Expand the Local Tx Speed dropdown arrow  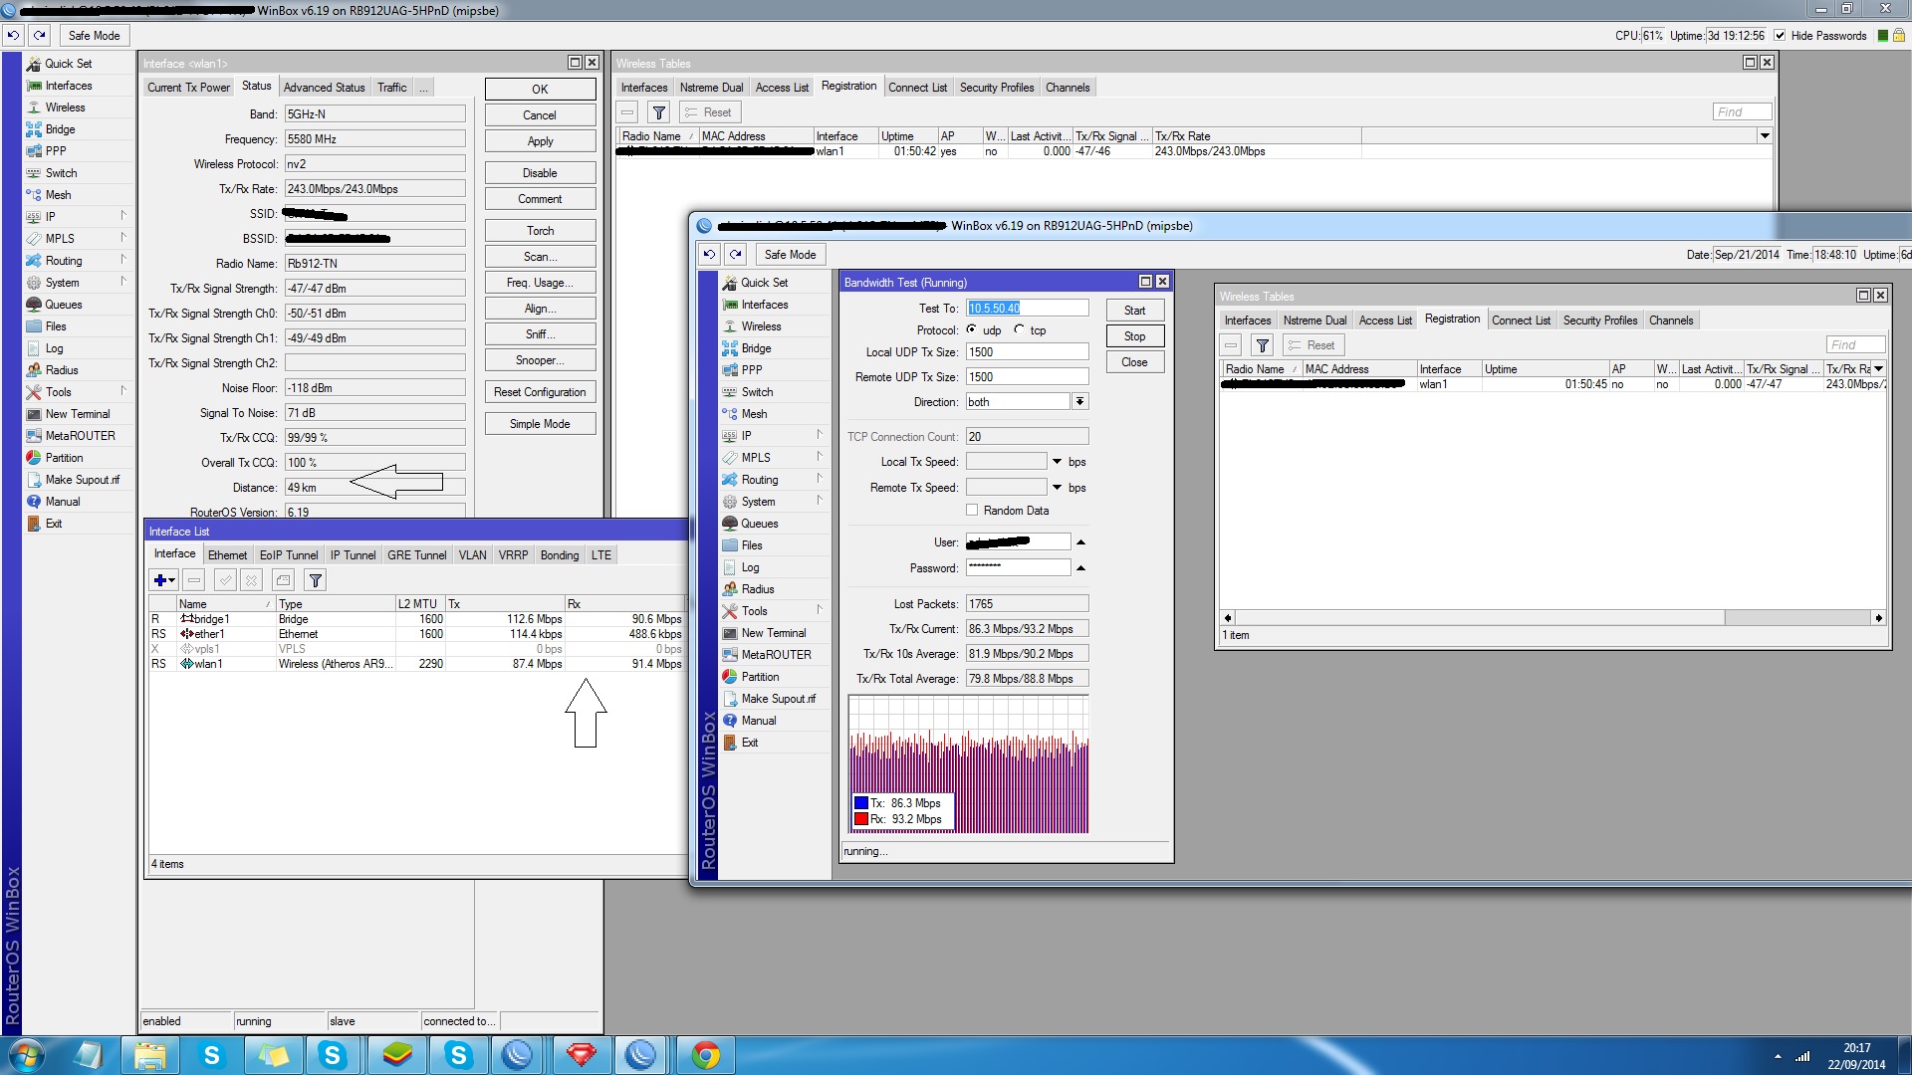click(1057, 462)
